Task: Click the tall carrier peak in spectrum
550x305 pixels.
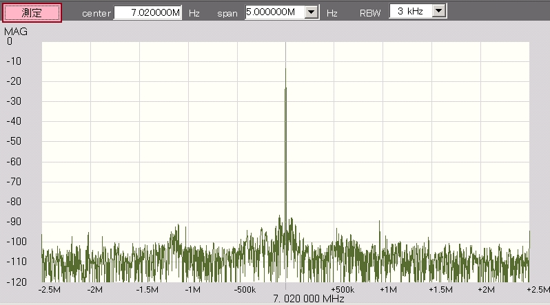Action: click(285, 103)
